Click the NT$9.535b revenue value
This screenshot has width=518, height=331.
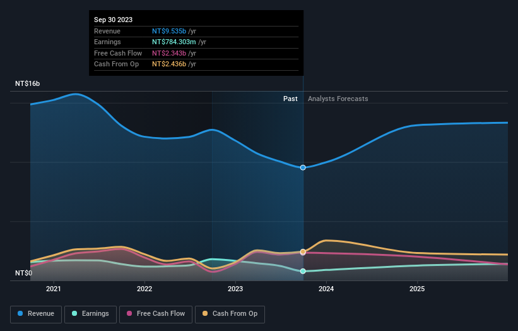coord(169,31)
